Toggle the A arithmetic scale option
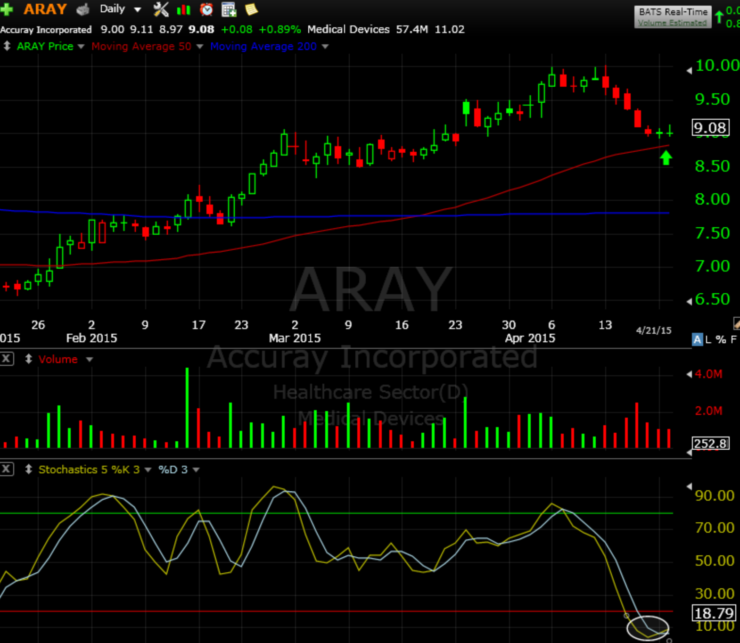The height and width of the screenshot is (643, 740). [697, 339]
